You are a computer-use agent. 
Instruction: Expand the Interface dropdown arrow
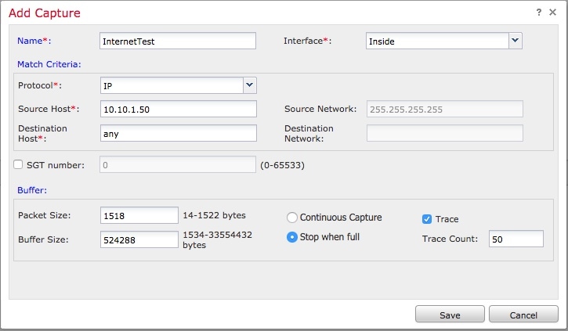[x=515, y=41]
